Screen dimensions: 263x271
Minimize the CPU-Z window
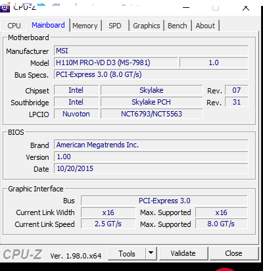point(186,8)
